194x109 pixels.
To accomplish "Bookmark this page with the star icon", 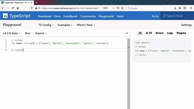I will click(x=122, y=8).
